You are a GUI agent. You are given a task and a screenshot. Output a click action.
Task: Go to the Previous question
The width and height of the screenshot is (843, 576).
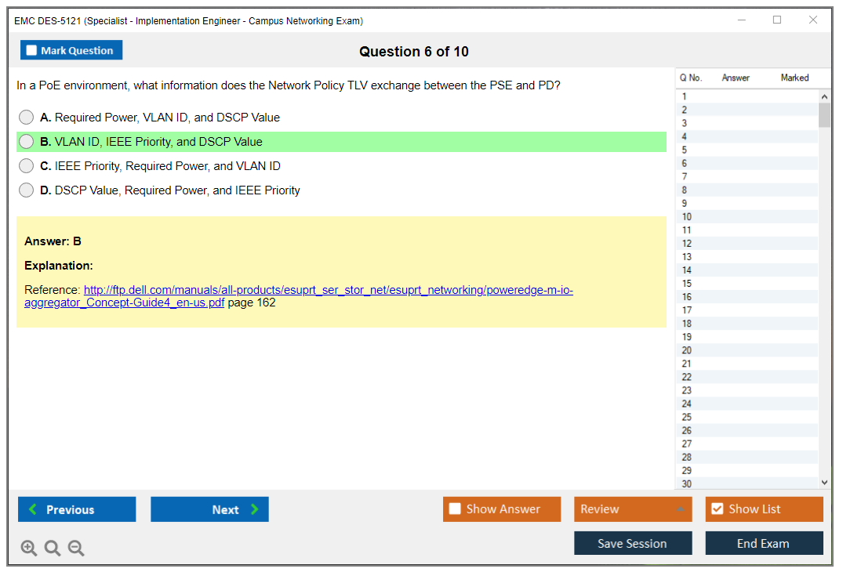[77, 509]
